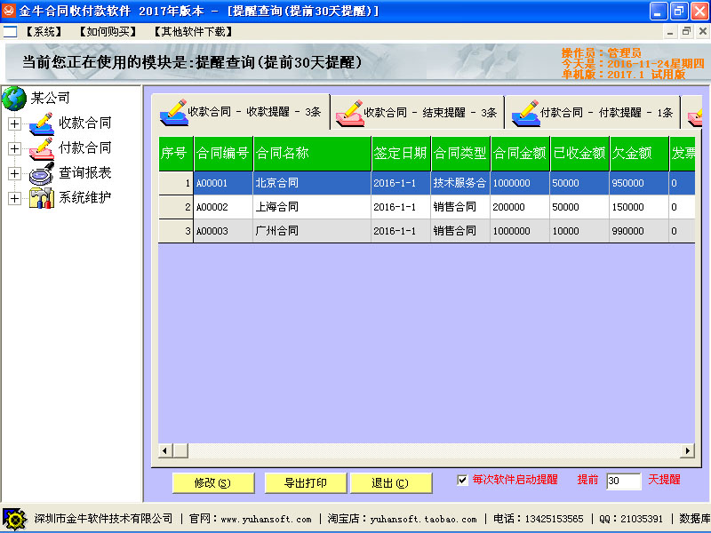Click the 150000 owed amount cell
Image resolution: width=711 pixels, height=533 pixels.
(x=639, y=207)
